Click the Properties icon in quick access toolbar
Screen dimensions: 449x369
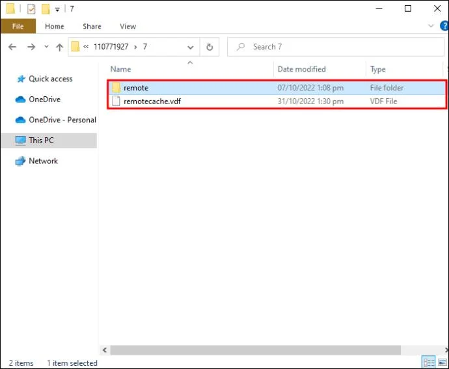[x=31, y=9]
